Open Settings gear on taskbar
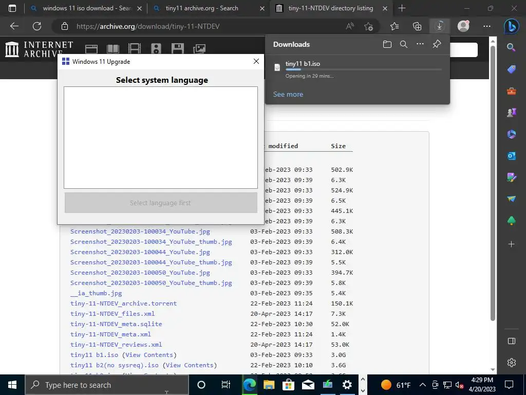Viewport: 526px width, 395px height. [347, 385]
